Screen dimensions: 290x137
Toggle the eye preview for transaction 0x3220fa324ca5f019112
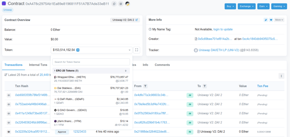click(9, 132)
